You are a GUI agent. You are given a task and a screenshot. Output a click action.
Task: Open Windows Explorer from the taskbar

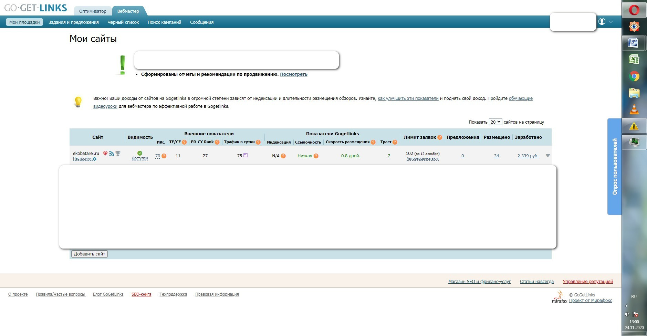coord(634,93)
